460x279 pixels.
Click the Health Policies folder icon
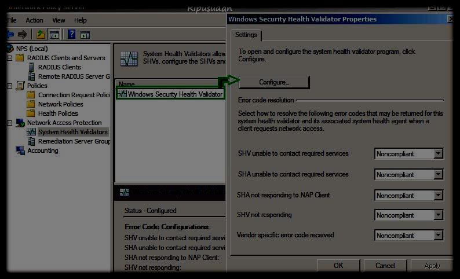[31, 113]
